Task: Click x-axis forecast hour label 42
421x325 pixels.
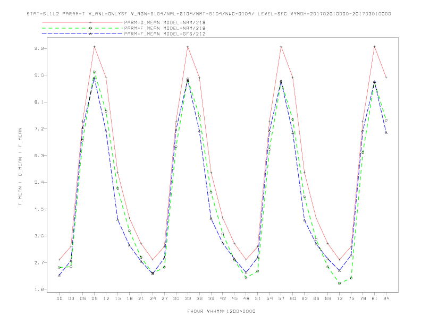Action: coord(223,298)
